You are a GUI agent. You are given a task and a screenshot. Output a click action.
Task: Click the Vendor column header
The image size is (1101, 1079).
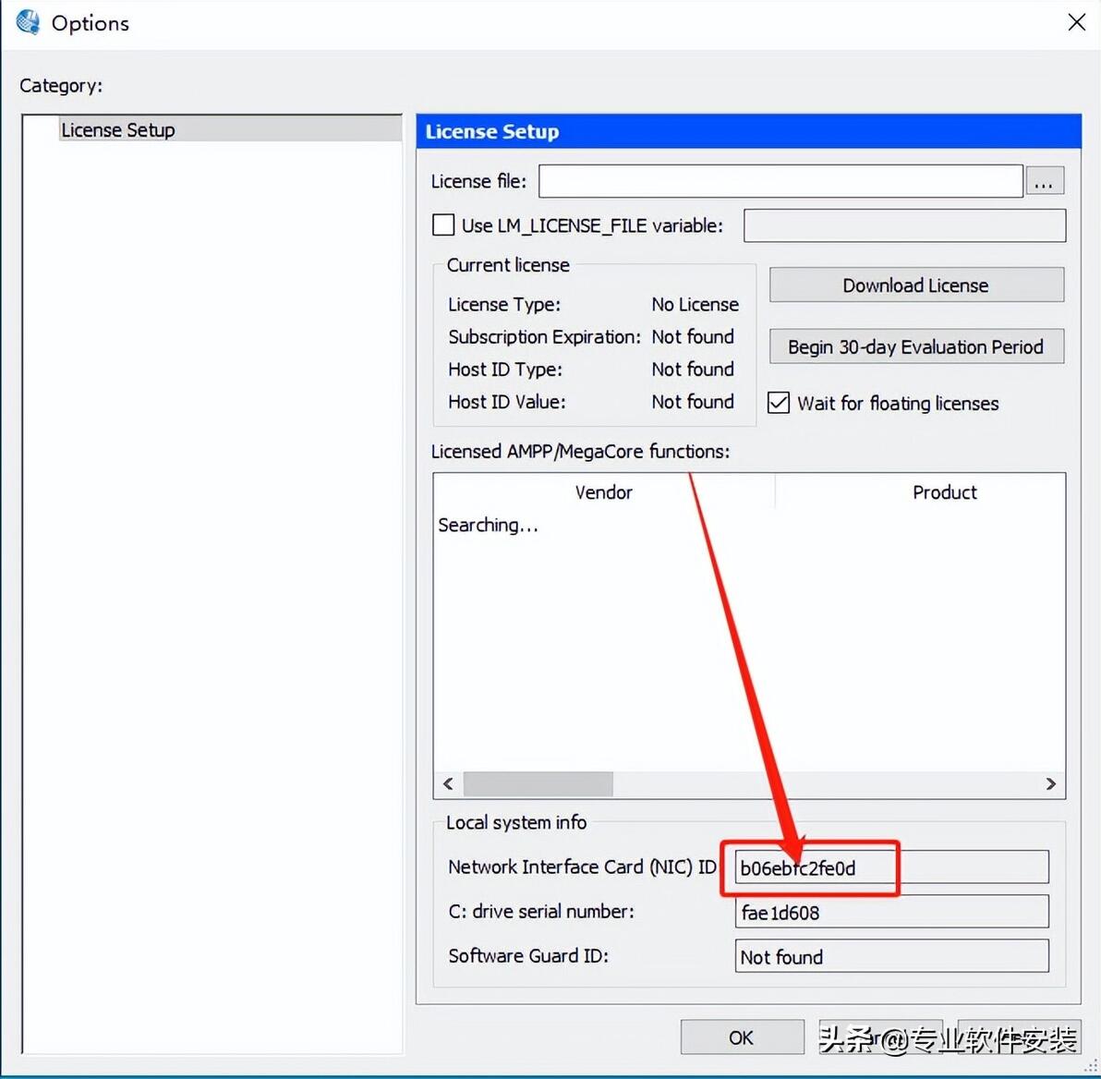coord(604,491)
